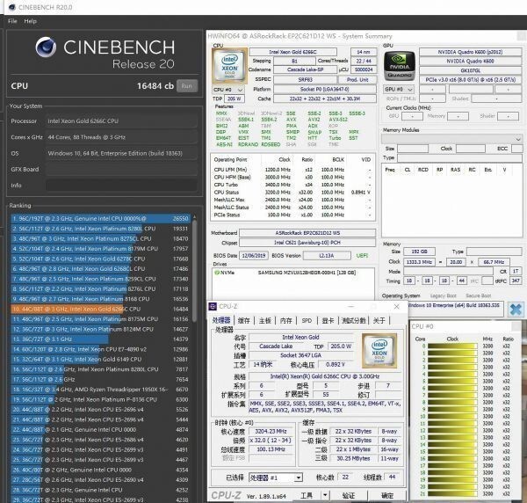
Task: Click the NVMe drive green status icon
Action: 217,273
